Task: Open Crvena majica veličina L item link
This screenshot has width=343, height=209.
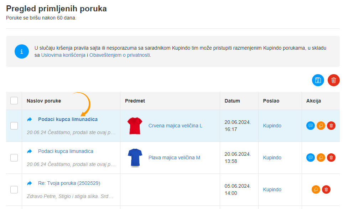Action: pyautogui.click(x=176, y=126)
